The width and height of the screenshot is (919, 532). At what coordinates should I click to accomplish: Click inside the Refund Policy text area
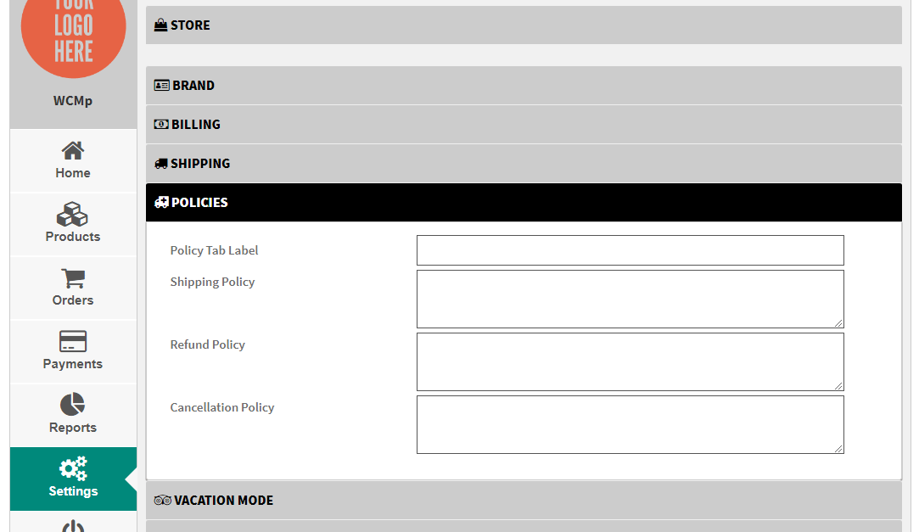630,361
